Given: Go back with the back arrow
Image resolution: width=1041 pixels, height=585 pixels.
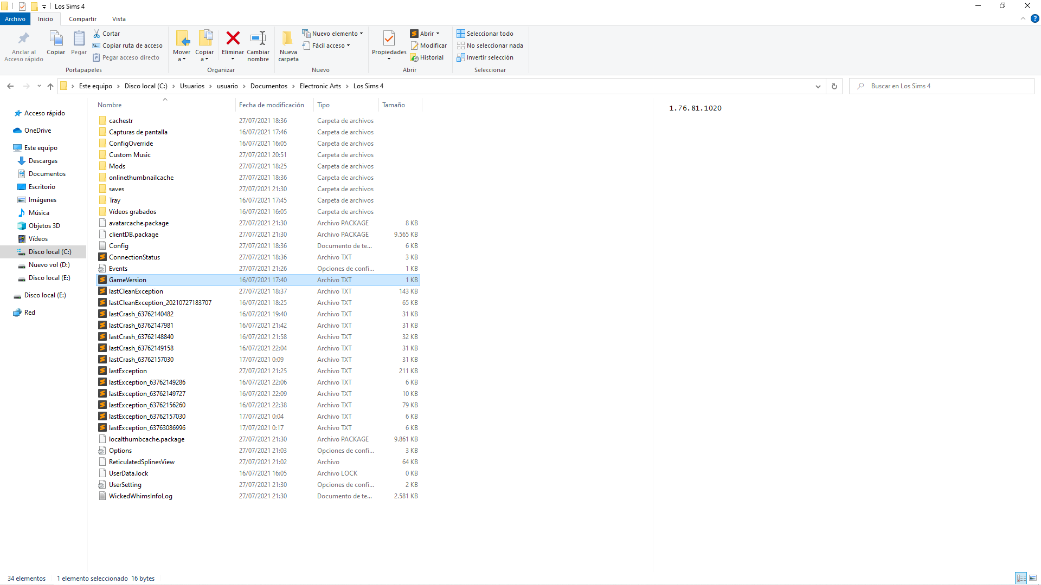Looking at the screenshot, I should coord(10,86).
